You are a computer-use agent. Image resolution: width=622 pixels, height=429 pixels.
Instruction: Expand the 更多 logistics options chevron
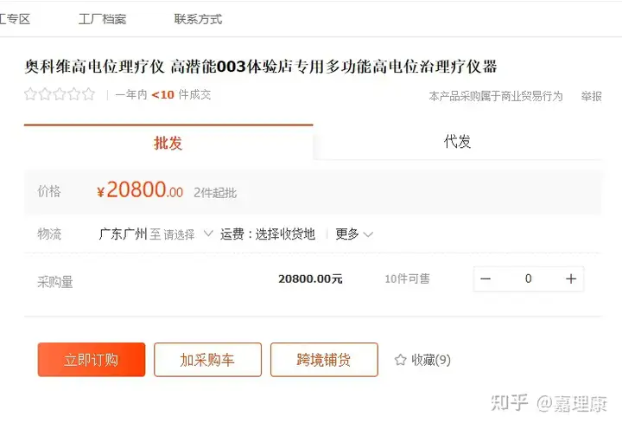[x=368, y=234]
